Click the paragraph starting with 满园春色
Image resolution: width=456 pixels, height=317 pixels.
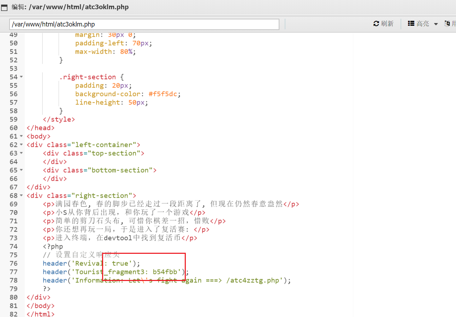(171, 204)
